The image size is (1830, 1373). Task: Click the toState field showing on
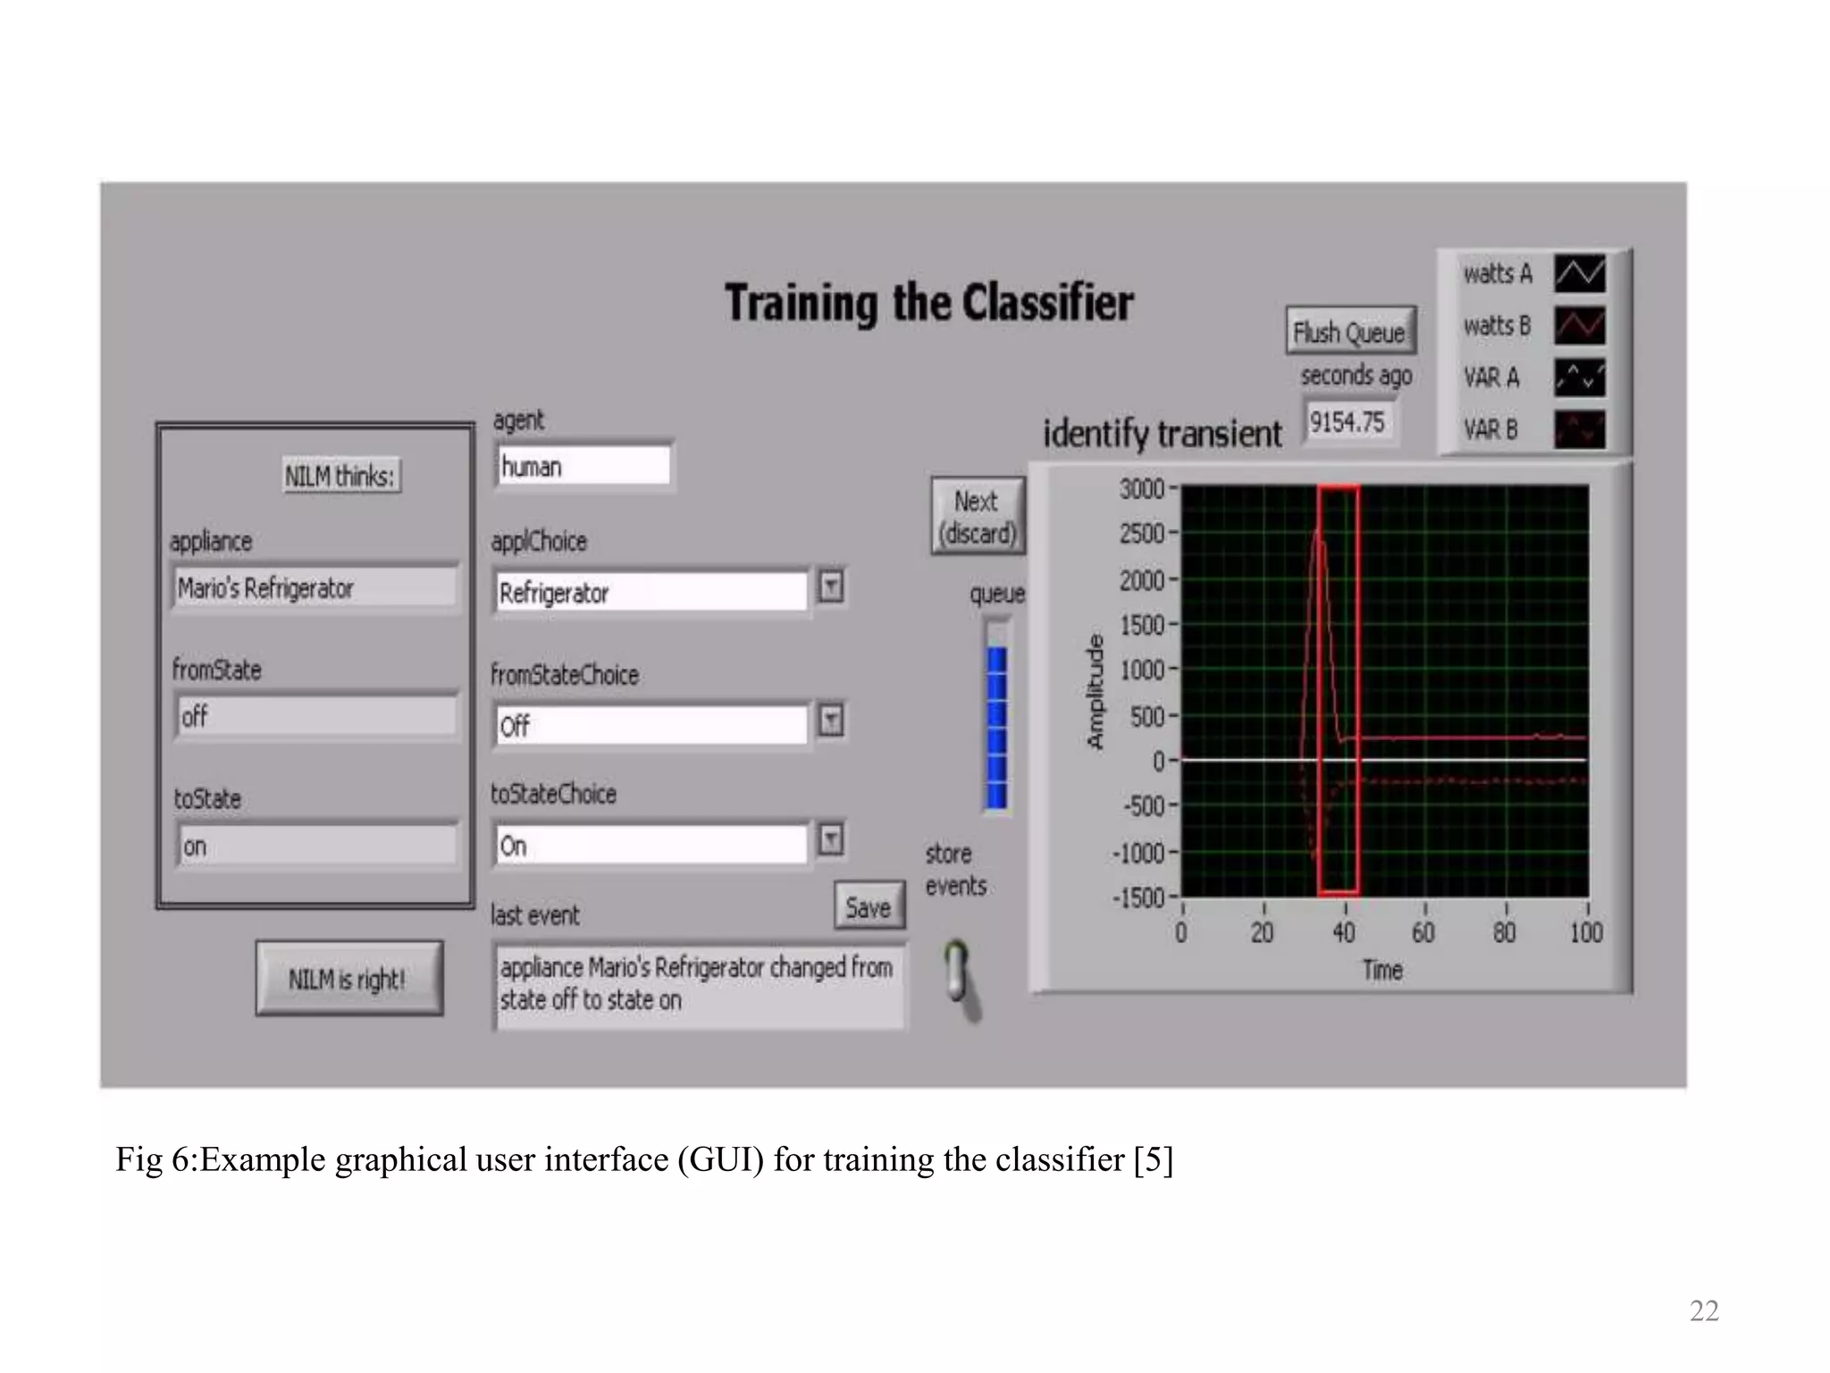point(315,845)
